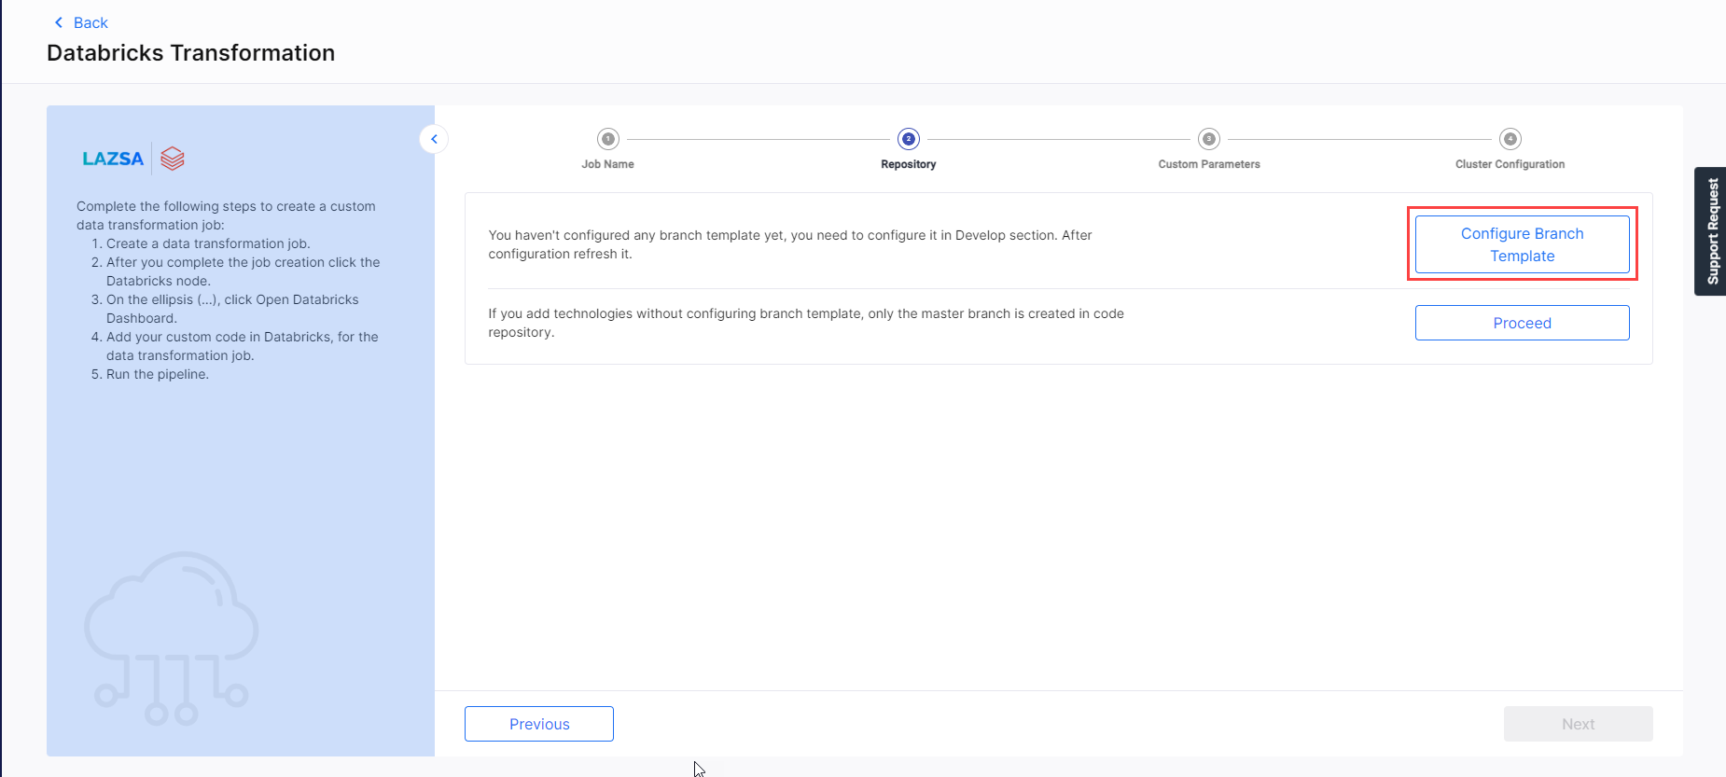
Task: Collapse the left instructions panel
Action: point(434,139)
